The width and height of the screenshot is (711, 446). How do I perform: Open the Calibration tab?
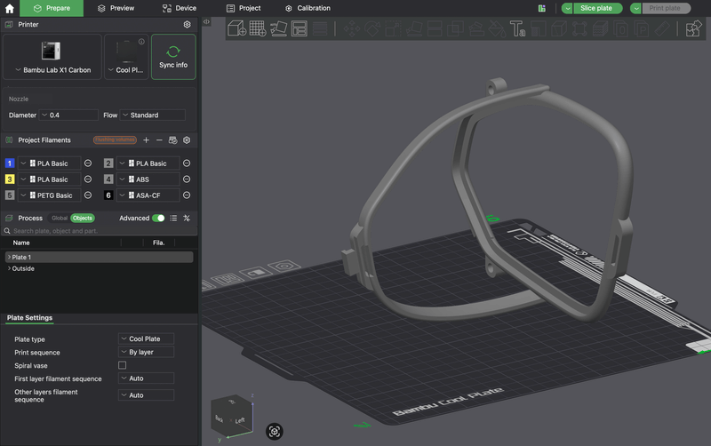coord(308,8)
